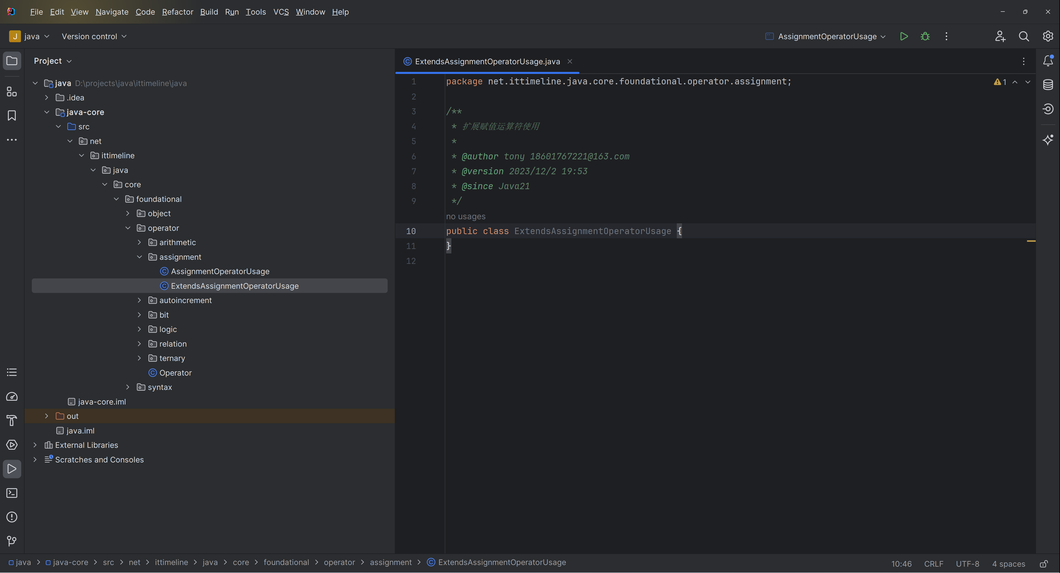Expand Scratches and Consoles node
This screenshot has width=1060, height=573.
click(35, 459)
